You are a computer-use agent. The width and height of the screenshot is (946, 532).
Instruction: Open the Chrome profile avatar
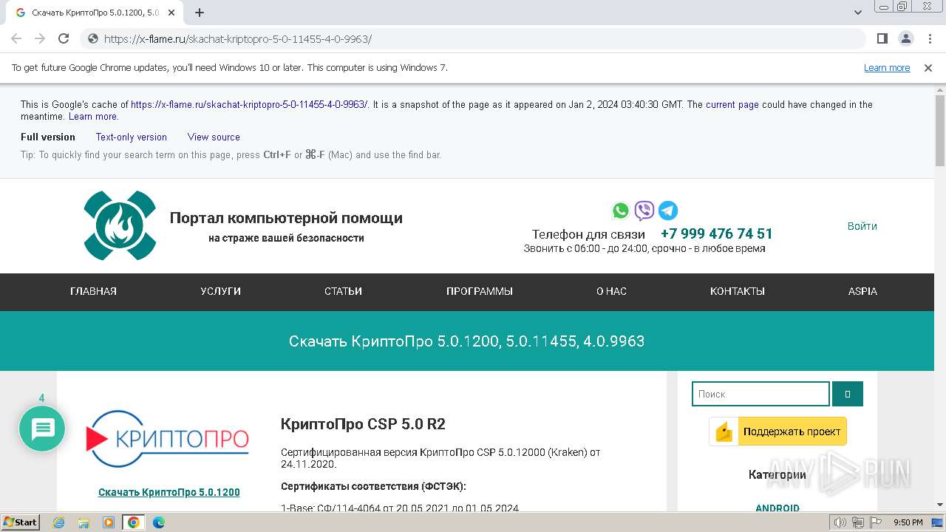click(906, 38)
